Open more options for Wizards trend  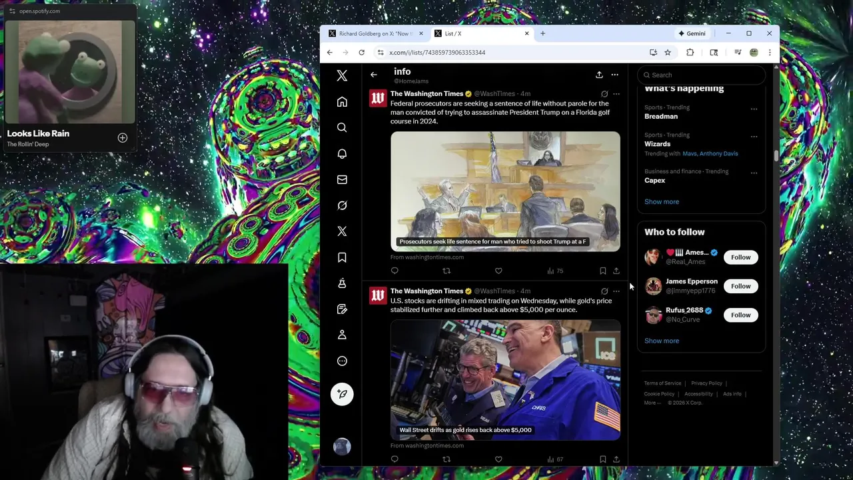point(754,137)
